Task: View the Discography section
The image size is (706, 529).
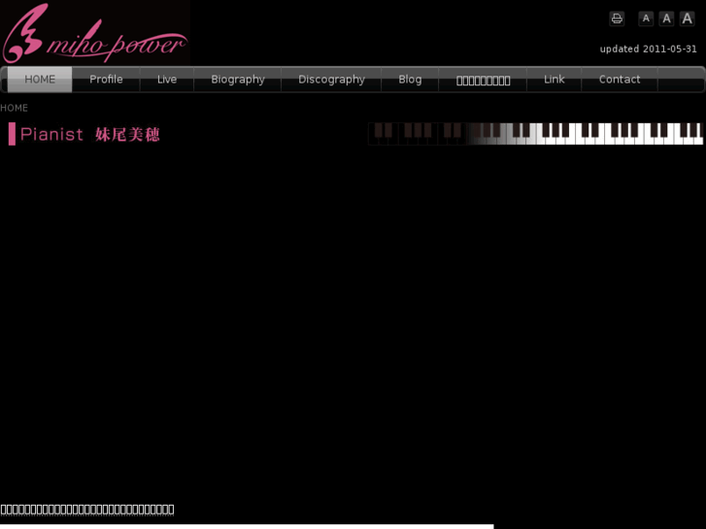Action: (331, 80)
